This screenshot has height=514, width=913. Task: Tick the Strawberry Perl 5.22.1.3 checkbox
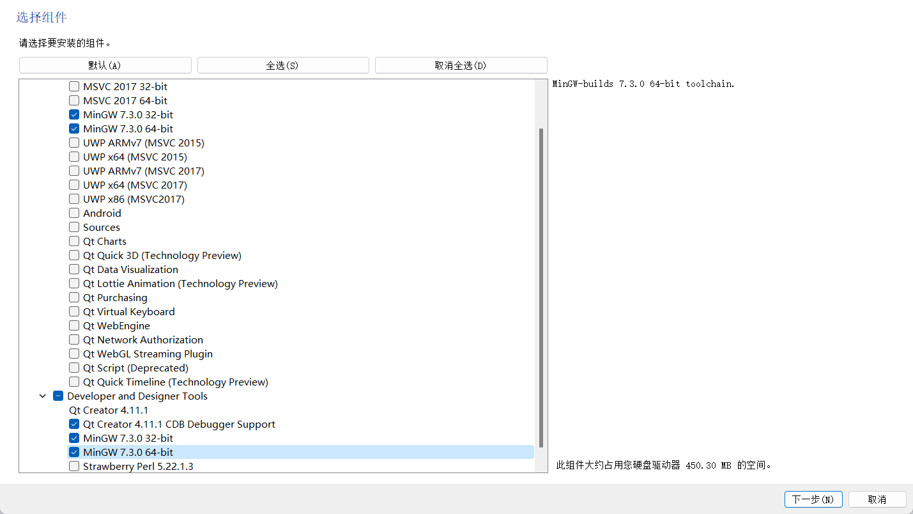[74, 466]
